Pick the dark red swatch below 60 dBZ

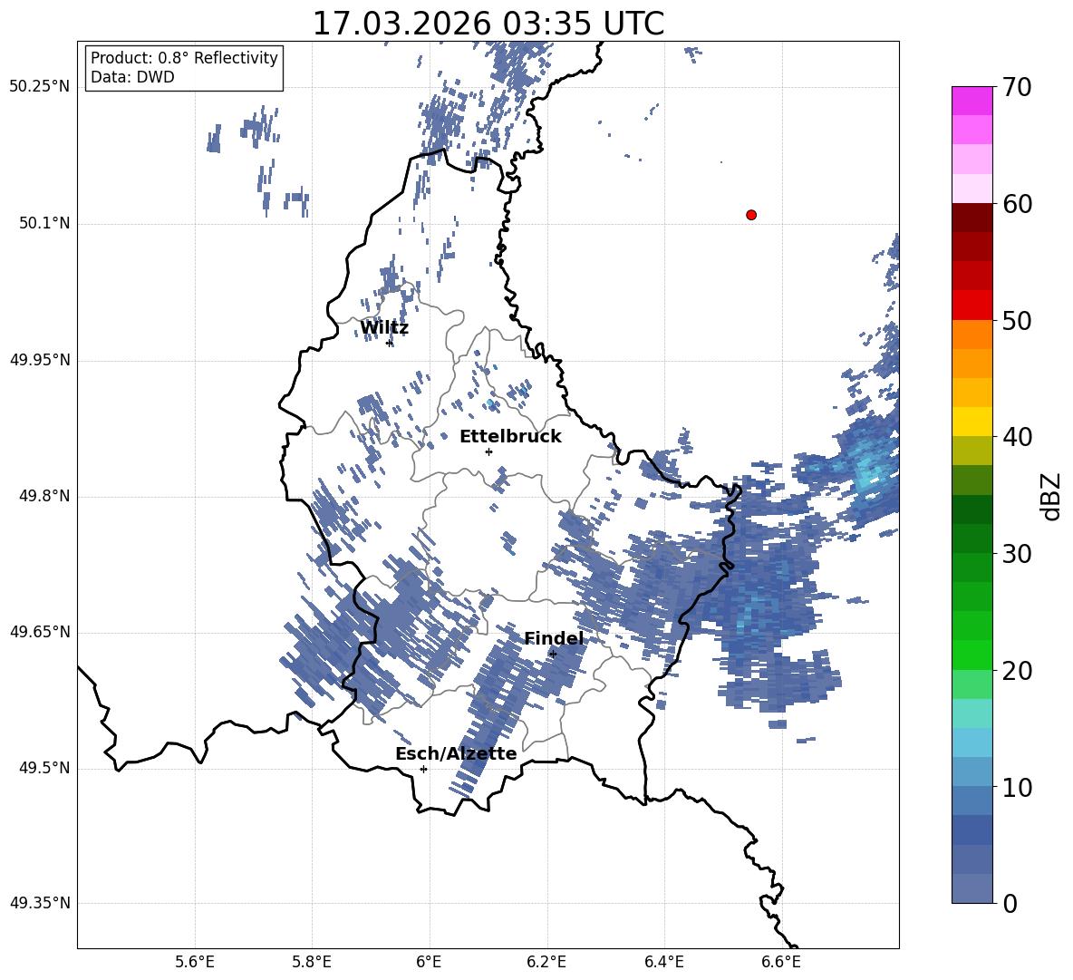point(972,218)
